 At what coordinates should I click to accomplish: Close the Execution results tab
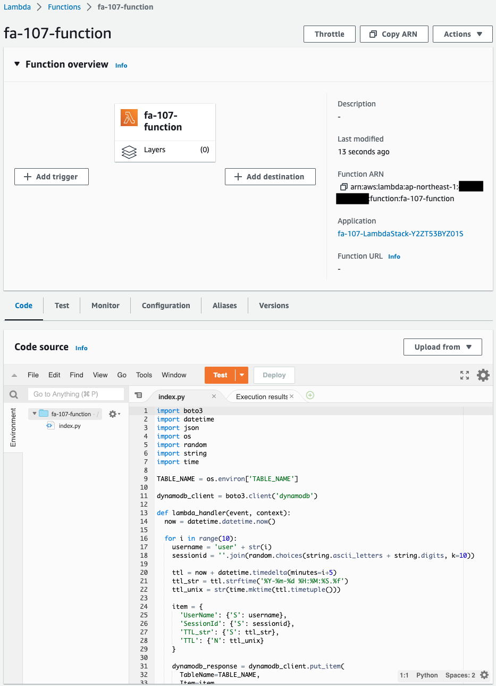click(x=292, y=396)
